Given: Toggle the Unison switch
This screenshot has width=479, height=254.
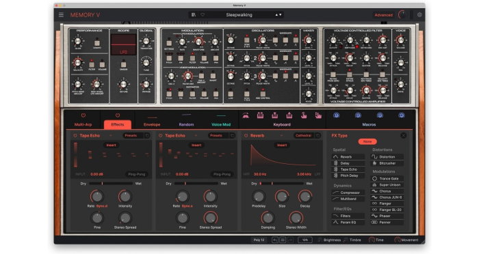Looking at the screenshot, I should click(x=123, y=64).
